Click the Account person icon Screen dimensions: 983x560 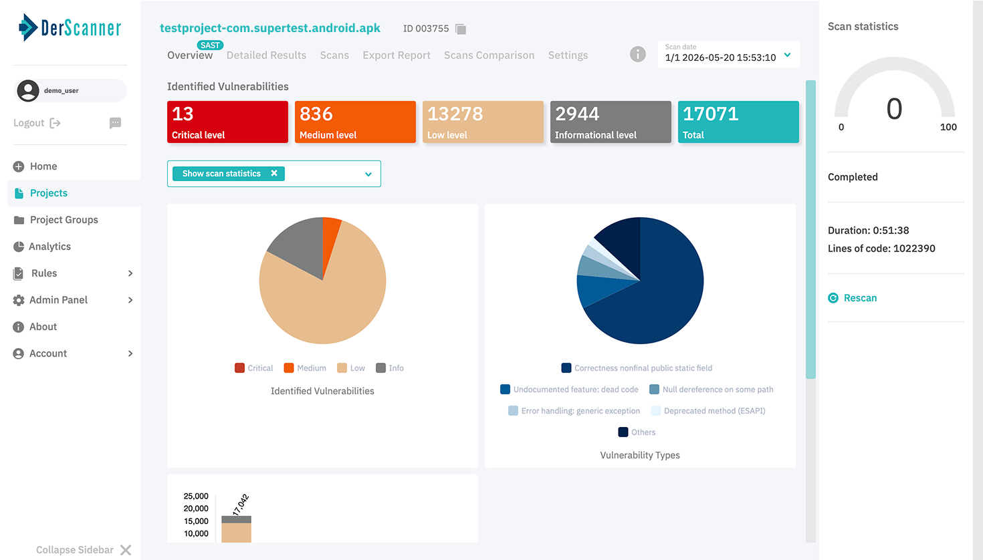(x=19, y=354)
